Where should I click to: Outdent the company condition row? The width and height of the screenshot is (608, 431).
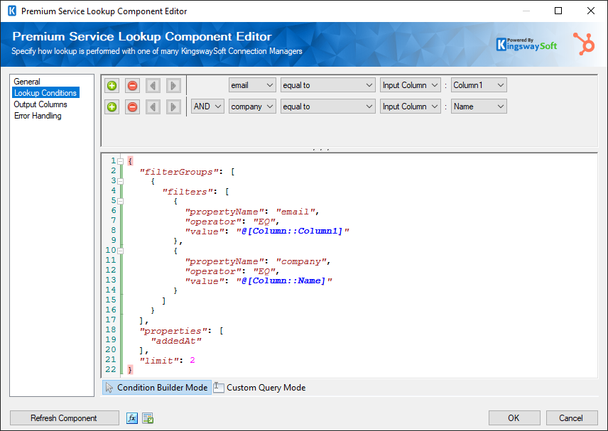click(x=153, y=107)
